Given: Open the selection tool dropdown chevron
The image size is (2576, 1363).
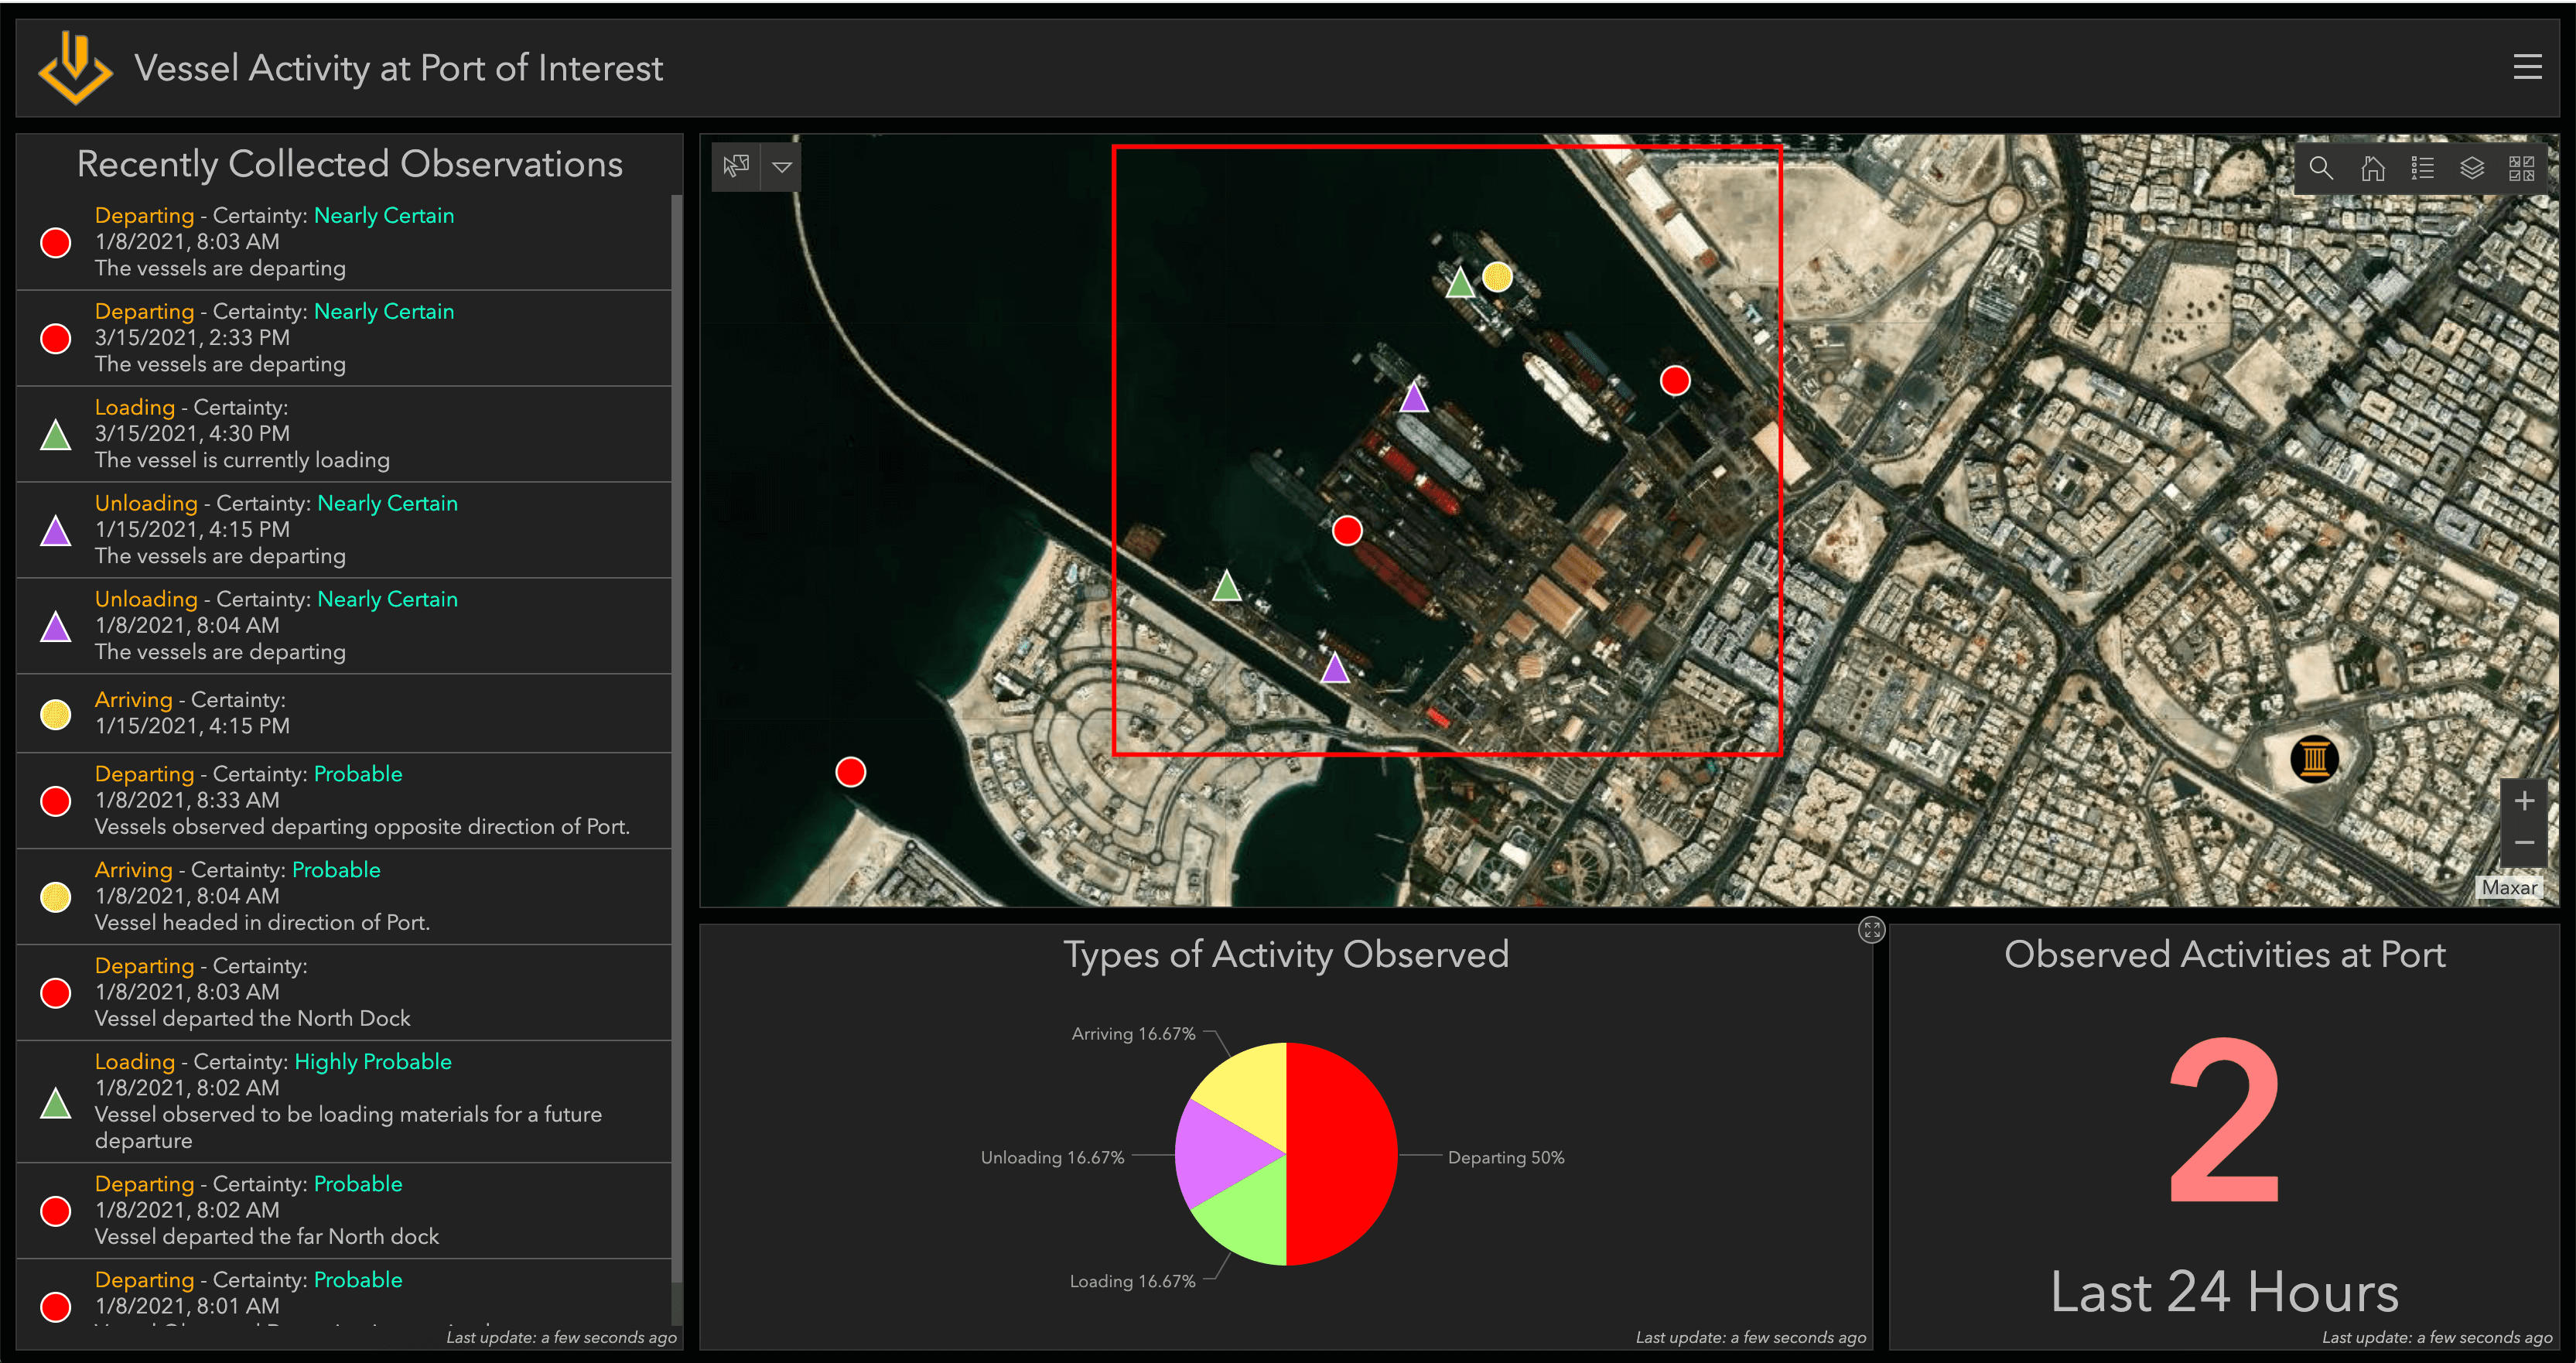Looking at the screenshot, I should (x=782, y=167).
